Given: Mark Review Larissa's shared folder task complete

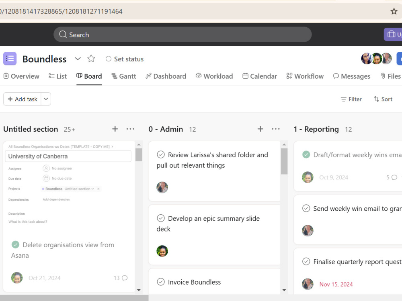Looking at the screenshot, I should click(161, 155).
